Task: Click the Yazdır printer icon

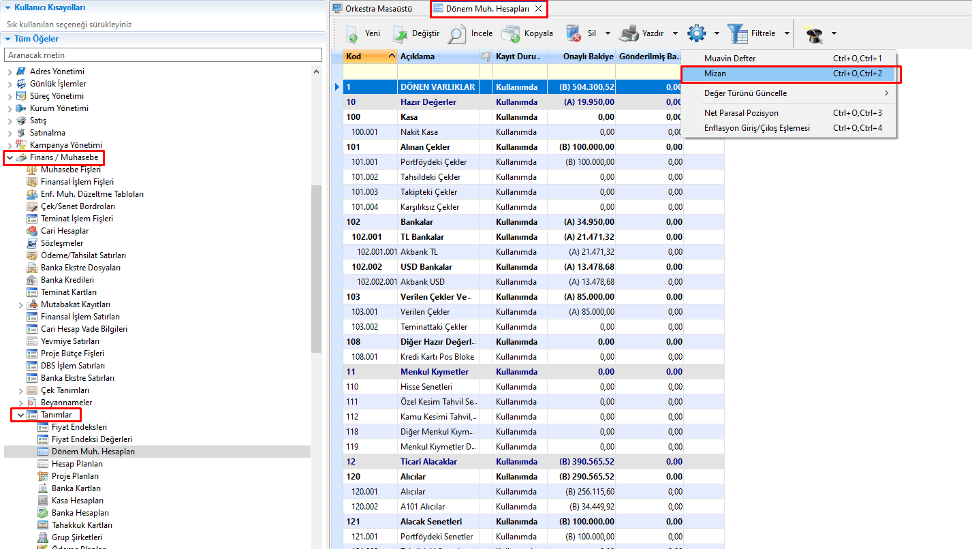Action: [x=630, y=33]
